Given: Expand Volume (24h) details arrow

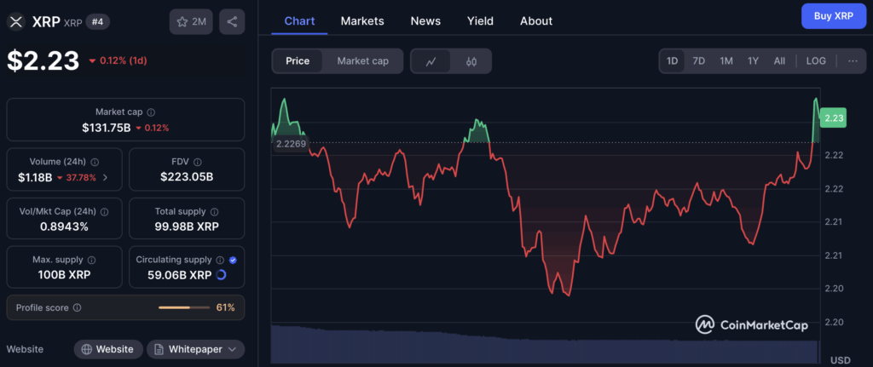Looking at the screenshot, I should click(105, 178).
